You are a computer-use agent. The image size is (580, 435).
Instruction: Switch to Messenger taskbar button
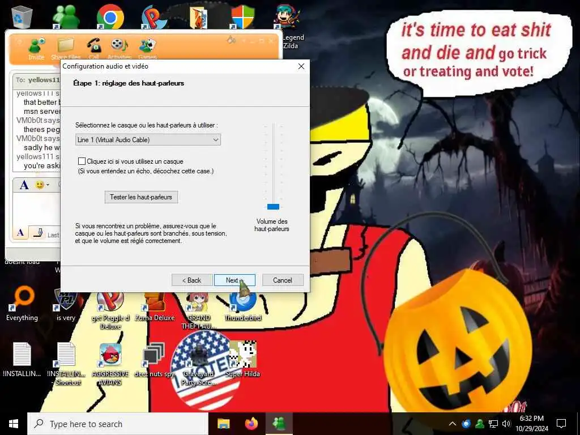click(279, 424)
